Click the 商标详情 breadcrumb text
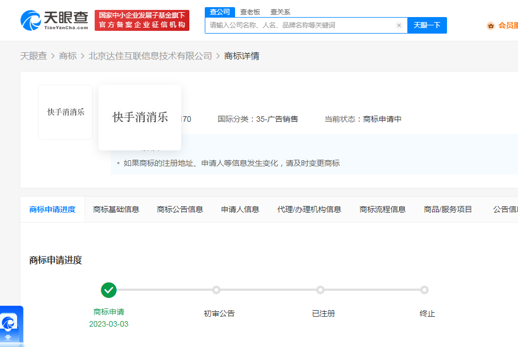 242,56
